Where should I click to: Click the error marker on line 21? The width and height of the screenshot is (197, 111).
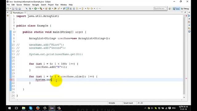(x=11, y=80)
